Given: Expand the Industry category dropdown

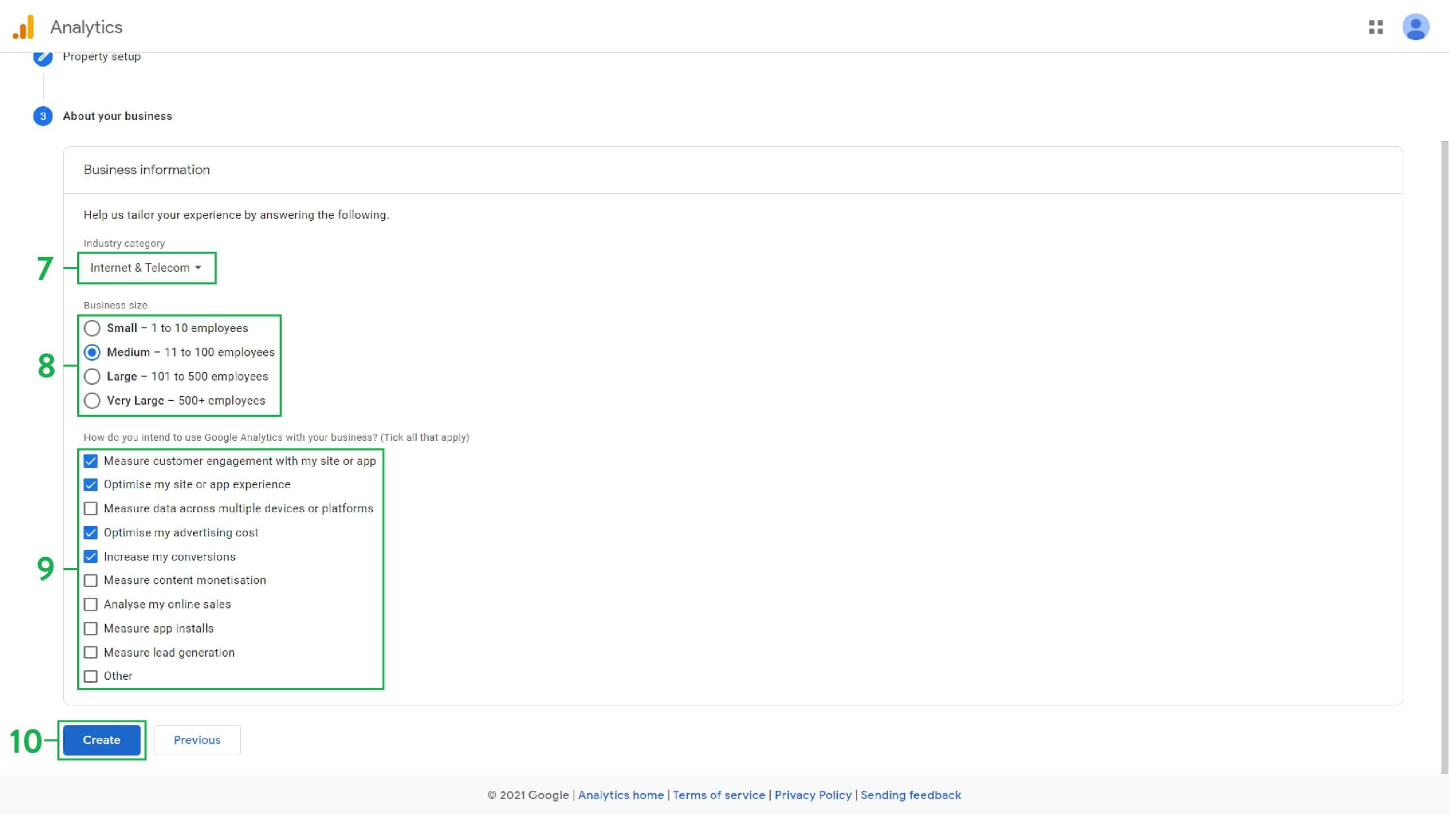Looking at the screenshot, I should 146,268.
